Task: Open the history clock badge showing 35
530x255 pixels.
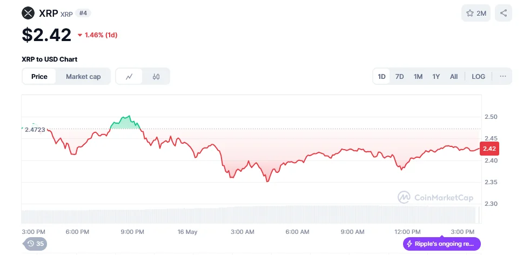Action: [x=35, y=244]
